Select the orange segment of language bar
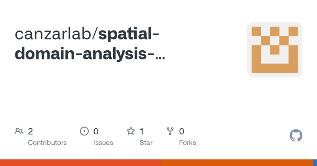This screenshot has height=166, width=317. (237, 163)
